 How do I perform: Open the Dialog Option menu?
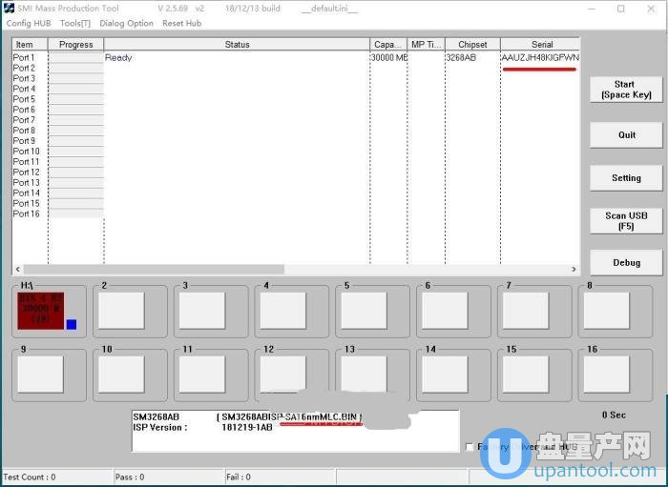(126, 23)
